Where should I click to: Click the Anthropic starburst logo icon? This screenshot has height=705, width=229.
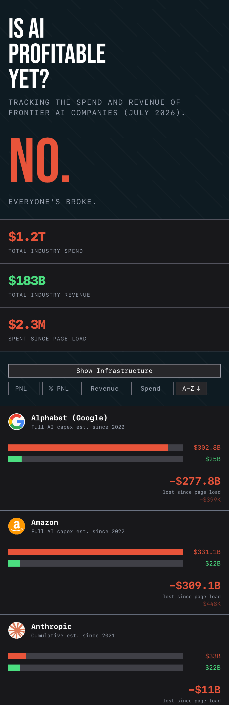tap(17, 630)
